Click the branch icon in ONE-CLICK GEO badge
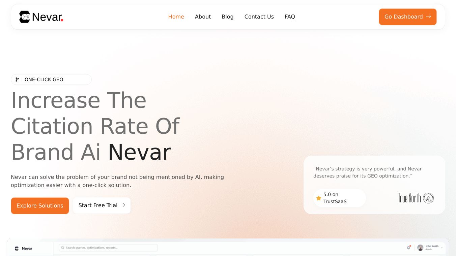456x256 pixels. pos(17,79)
